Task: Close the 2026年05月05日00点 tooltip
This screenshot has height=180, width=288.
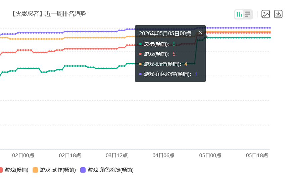Action: [200, 33]
